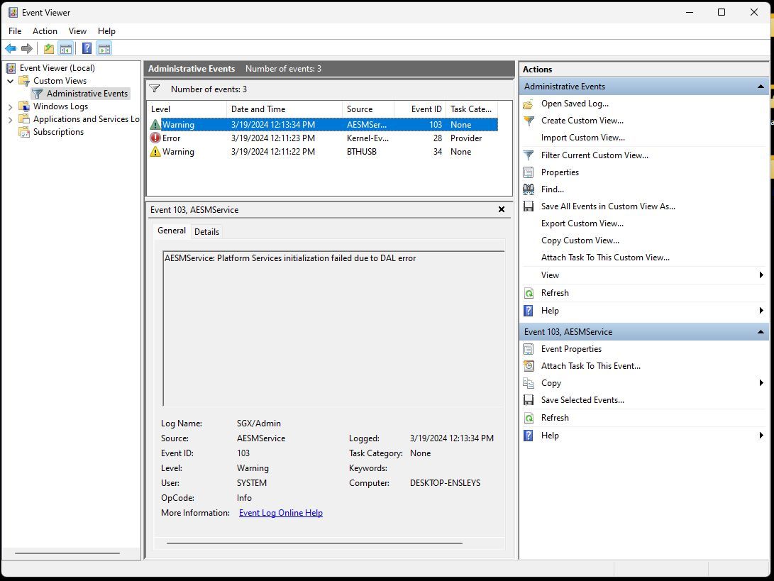Open the View menu in menu bar

tap(77, 31)
